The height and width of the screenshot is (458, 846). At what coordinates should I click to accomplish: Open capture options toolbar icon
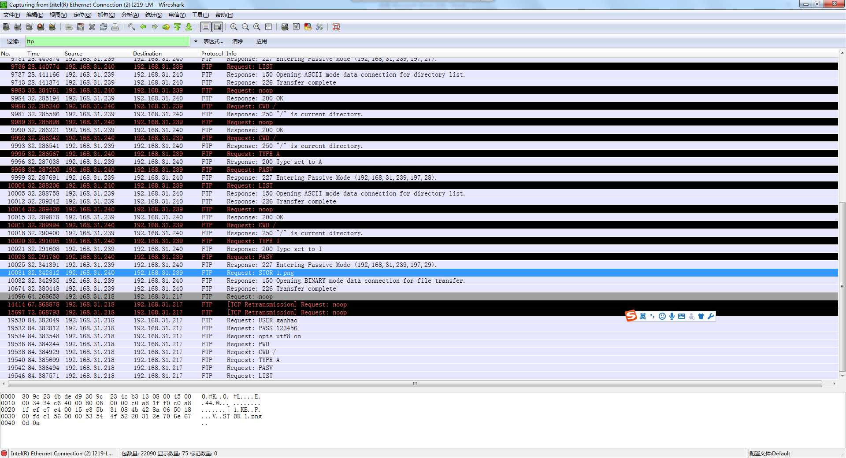point(18,27)
